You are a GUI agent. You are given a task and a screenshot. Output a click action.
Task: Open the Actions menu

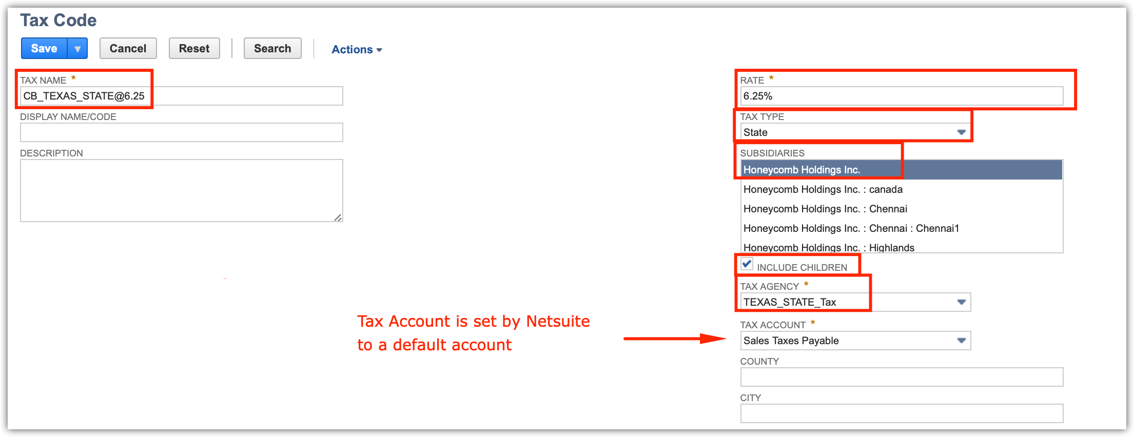357,50
